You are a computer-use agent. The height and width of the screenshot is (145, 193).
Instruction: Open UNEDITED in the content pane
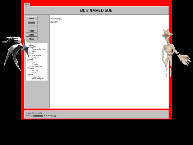point(54,22)
